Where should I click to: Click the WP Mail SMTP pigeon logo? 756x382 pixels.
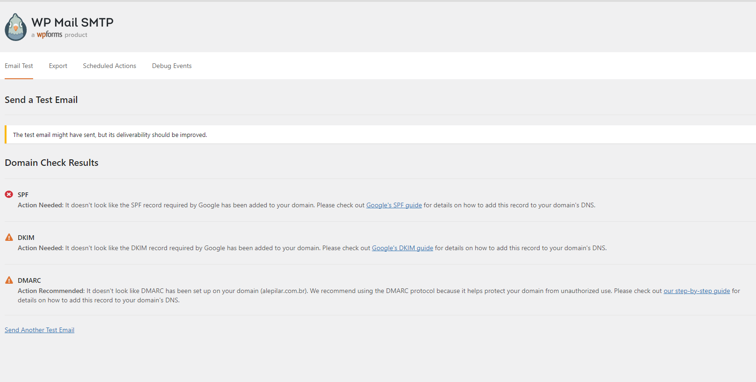click(16, 27)
